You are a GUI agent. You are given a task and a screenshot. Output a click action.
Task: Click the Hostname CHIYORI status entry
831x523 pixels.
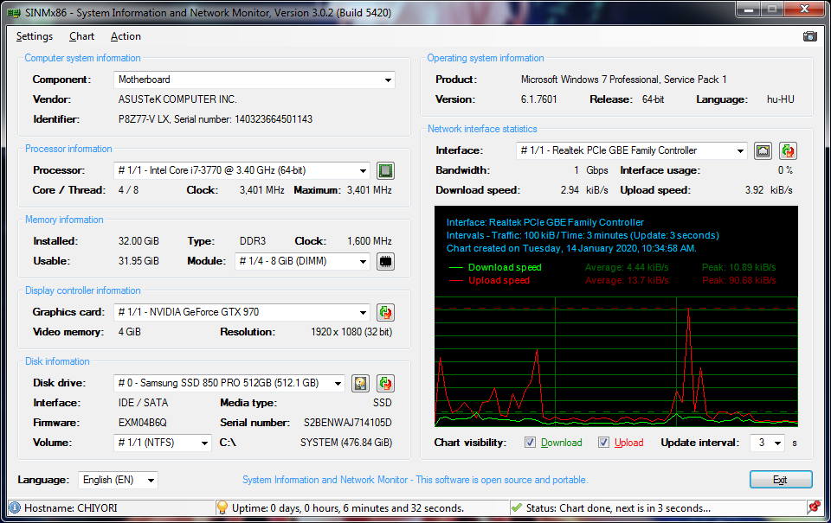(x=70, y=508)
